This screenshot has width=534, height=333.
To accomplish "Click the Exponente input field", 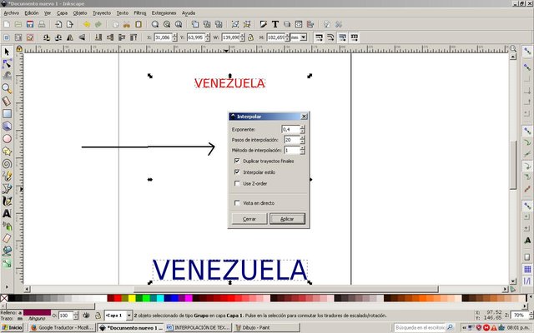I will click(290, 129).
